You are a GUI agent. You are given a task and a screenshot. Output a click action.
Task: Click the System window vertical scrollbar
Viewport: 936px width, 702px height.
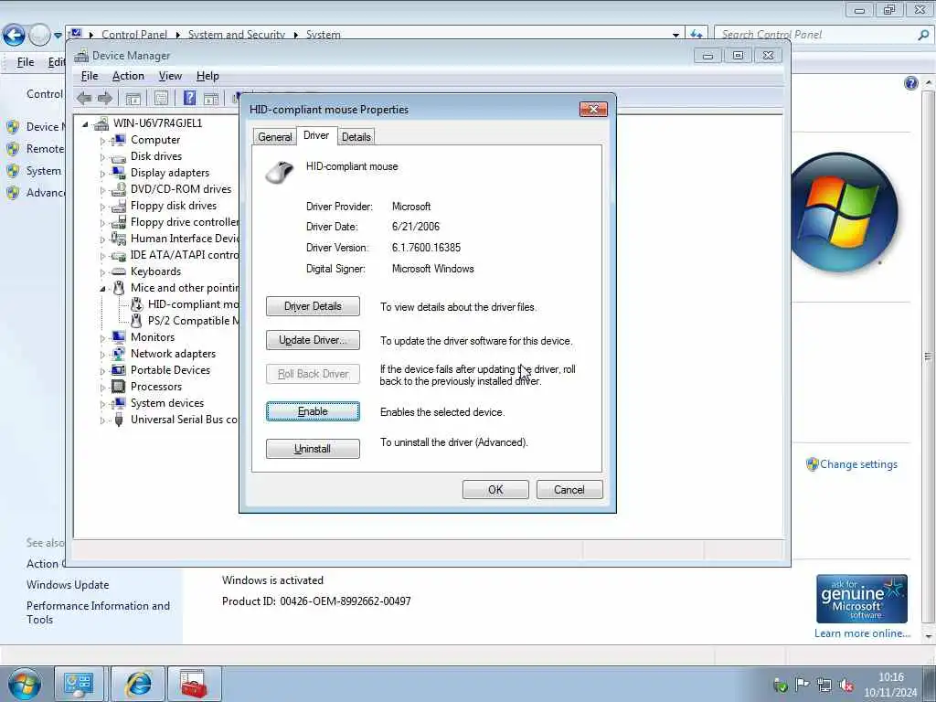[928, 357]
